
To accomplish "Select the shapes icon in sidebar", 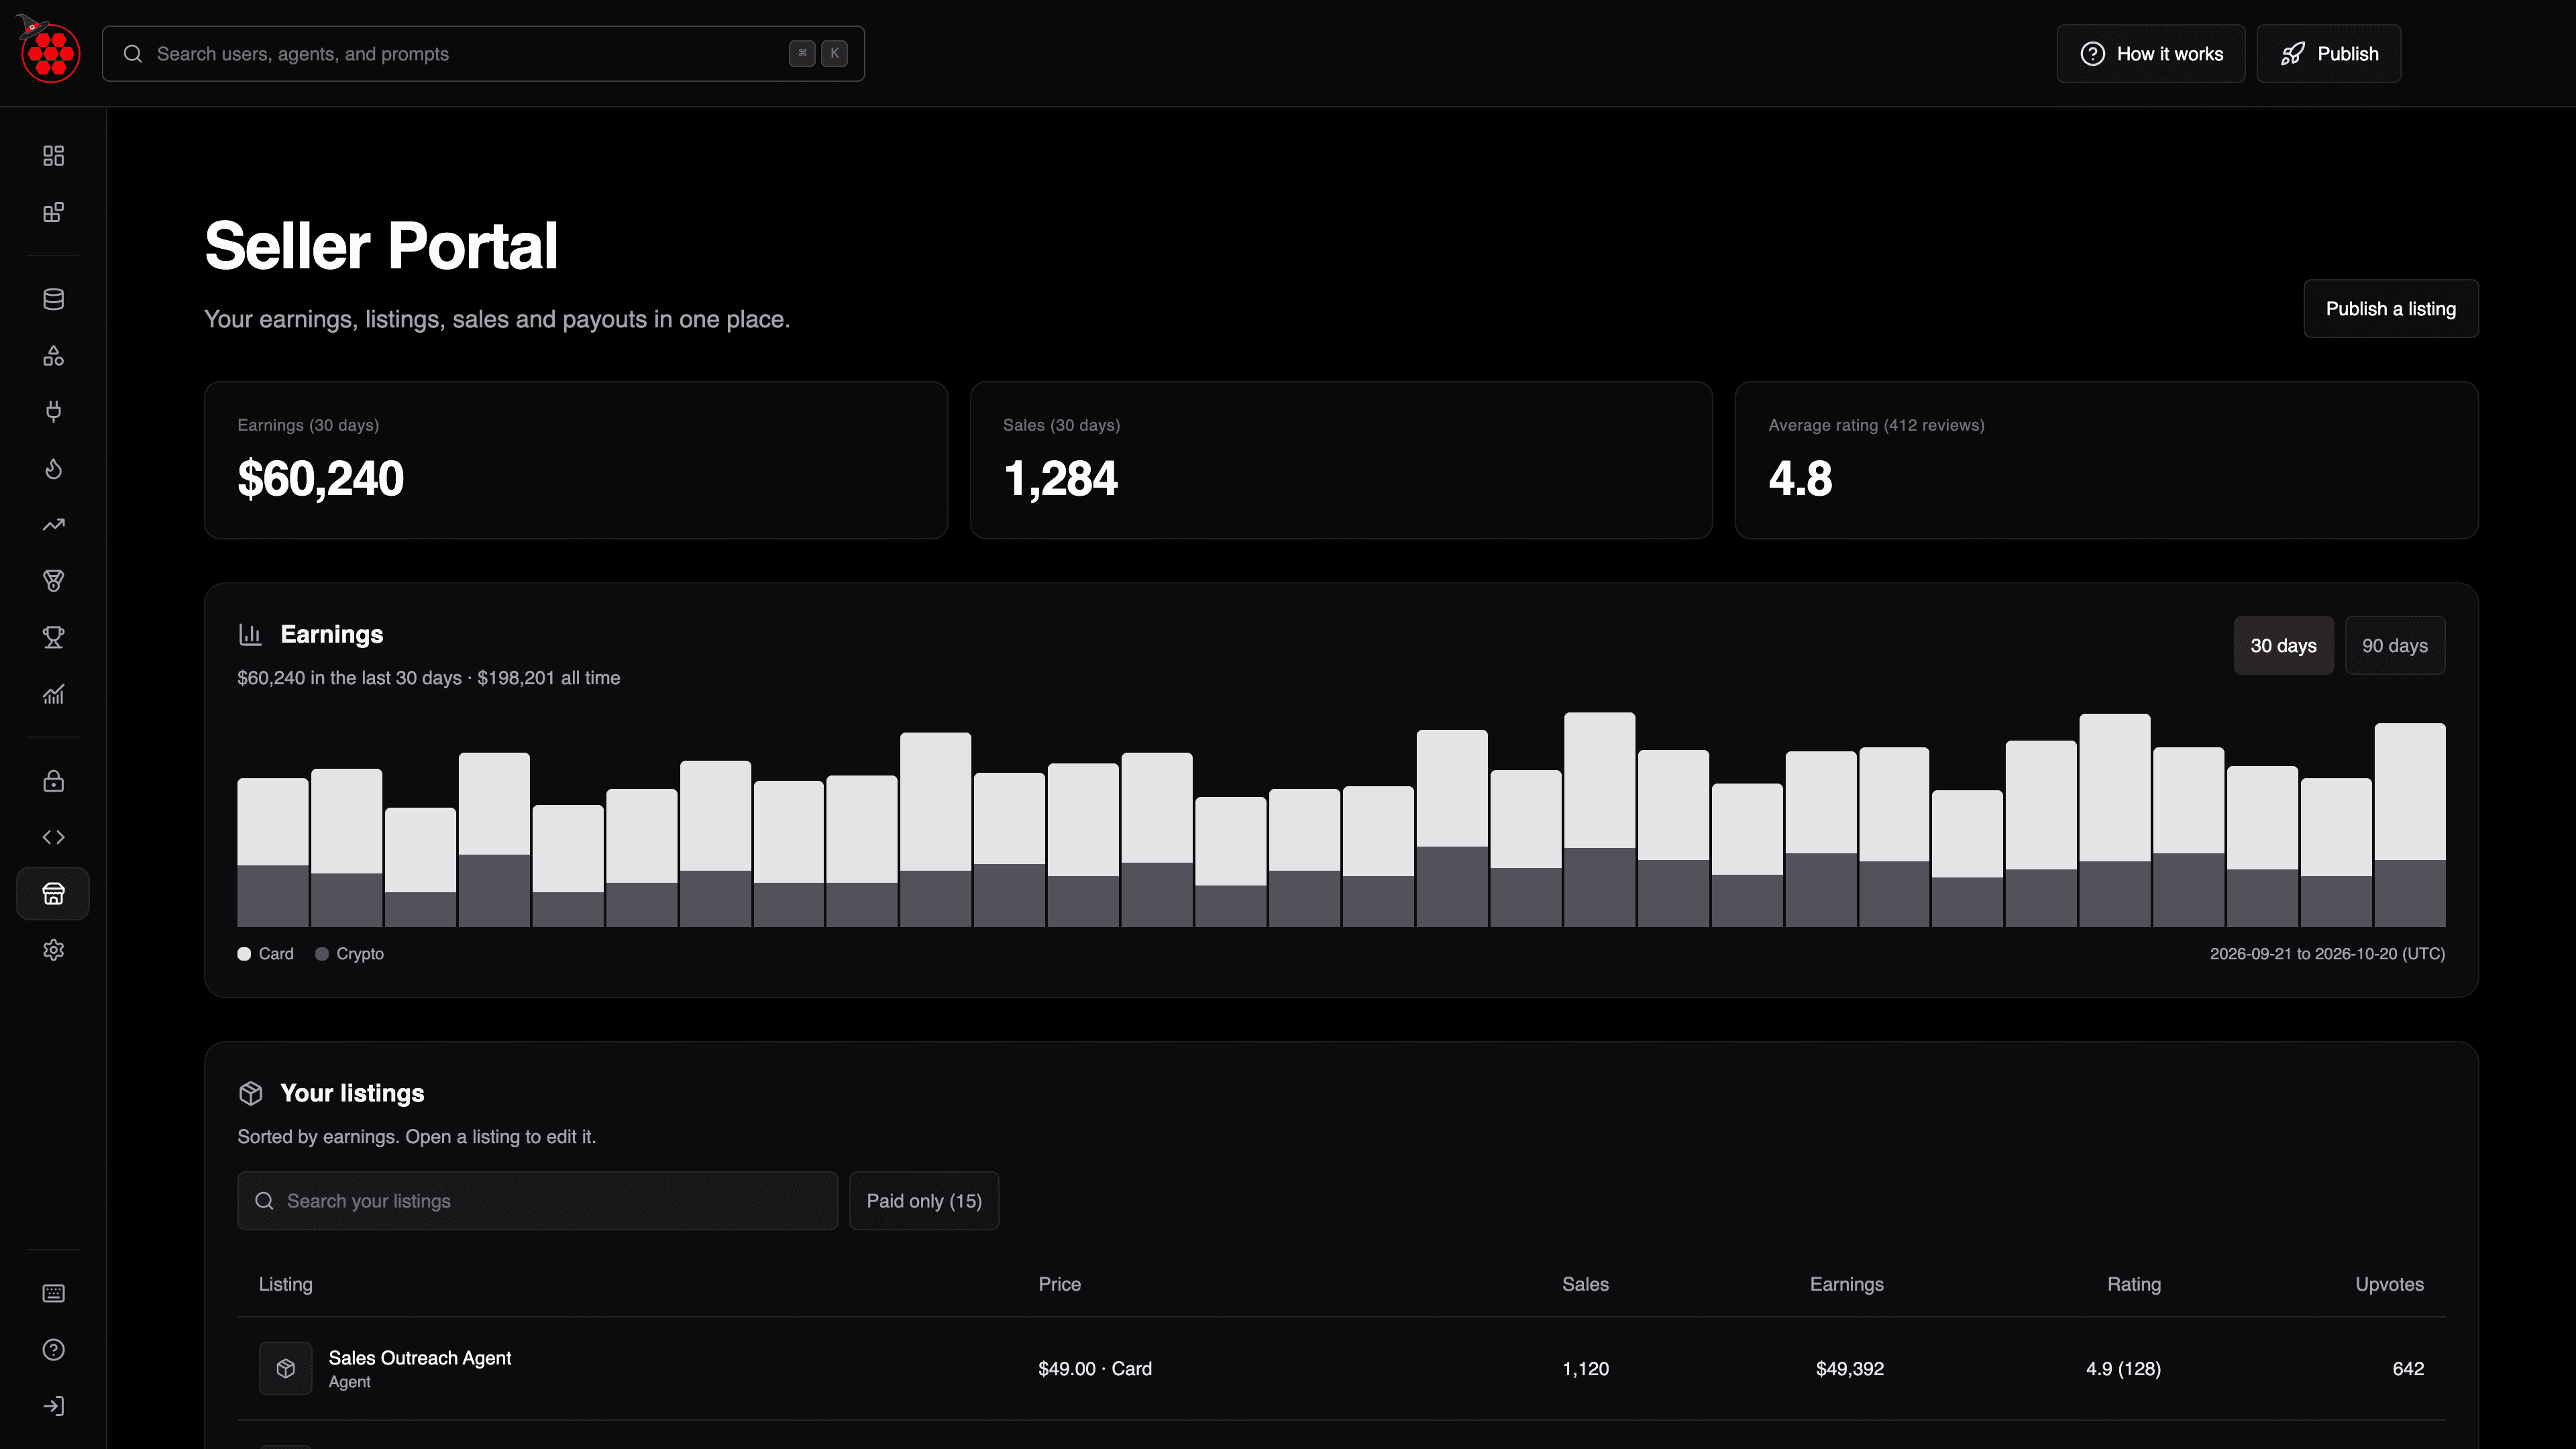I will click(53, 356).
